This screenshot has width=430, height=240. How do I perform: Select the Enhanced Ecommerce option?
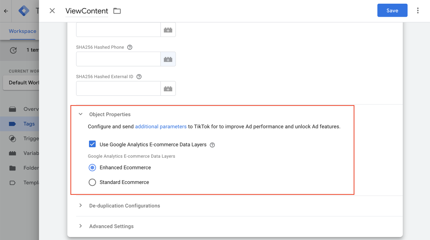tap(92, 167)
